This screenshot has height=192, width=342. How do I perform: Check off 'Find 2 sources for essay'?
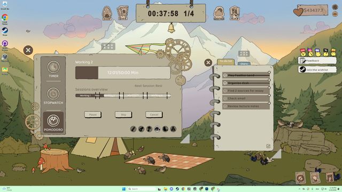tap(225, 91)
